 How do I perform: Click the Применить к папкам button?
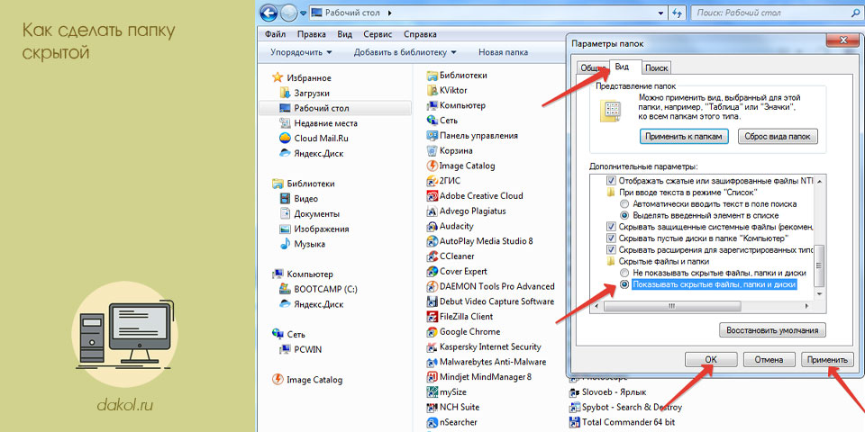click(x=684, y=137)
